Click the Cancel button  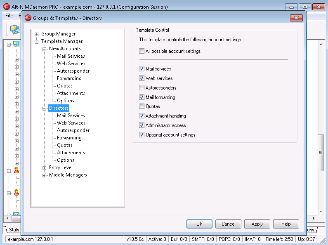click(228, 224)
